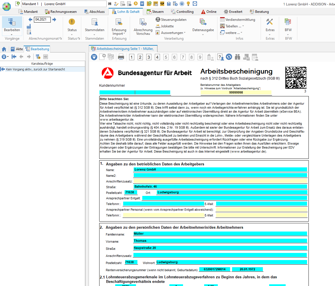Click the Steuerungsdaten button

click(x=171, y=20)
